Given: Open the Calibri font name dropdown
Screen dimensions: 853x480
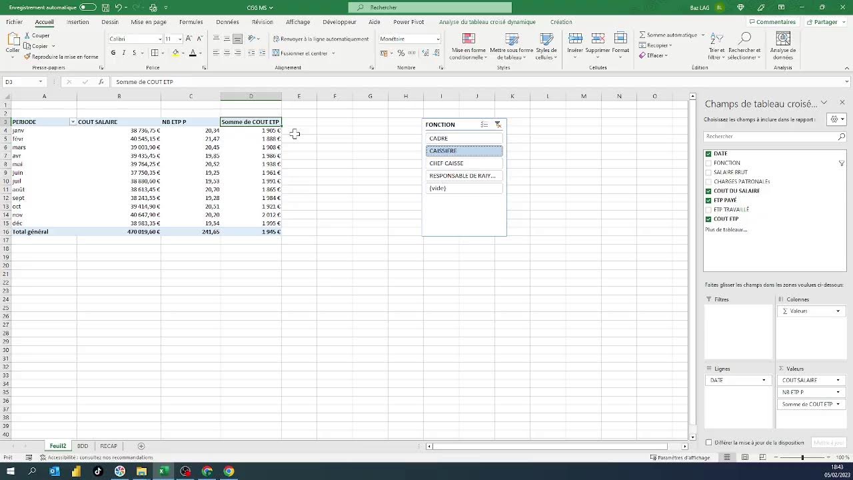Looking at the screenshot, I should coord(159,39).
